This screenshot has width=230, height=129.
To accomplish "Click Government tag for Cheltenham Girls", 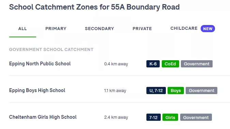I will click(196, 117).
